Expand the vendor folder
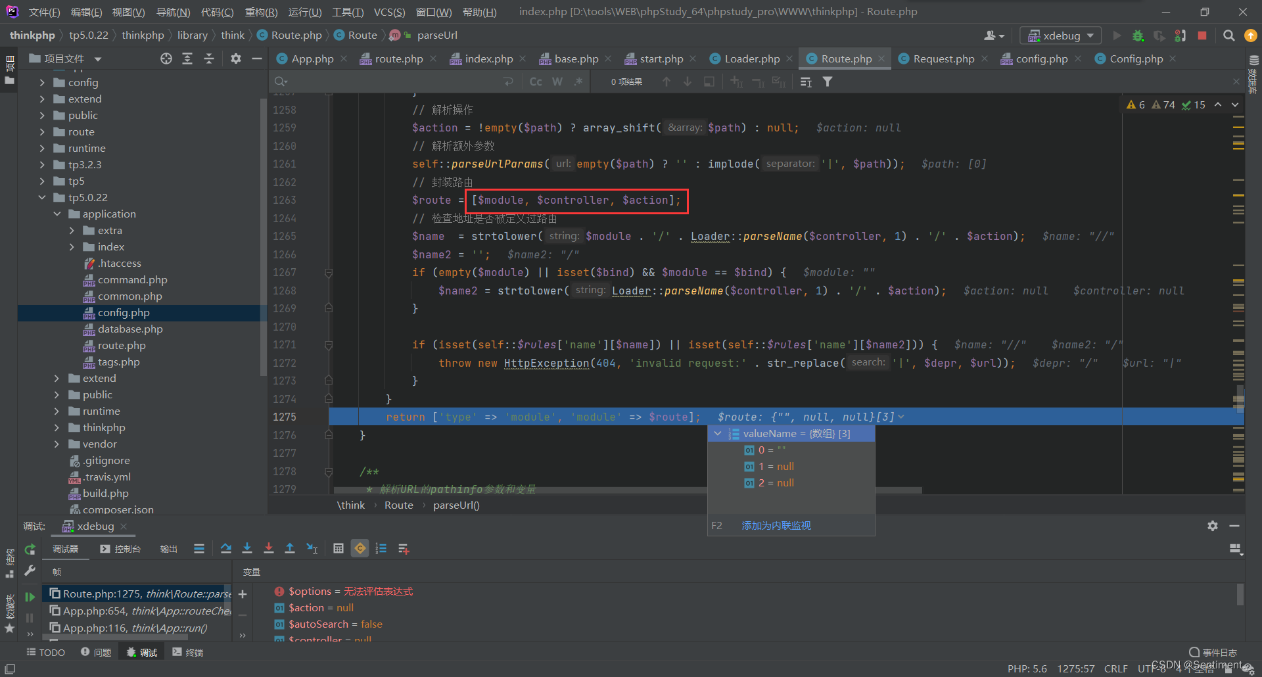 click(57, 444)
